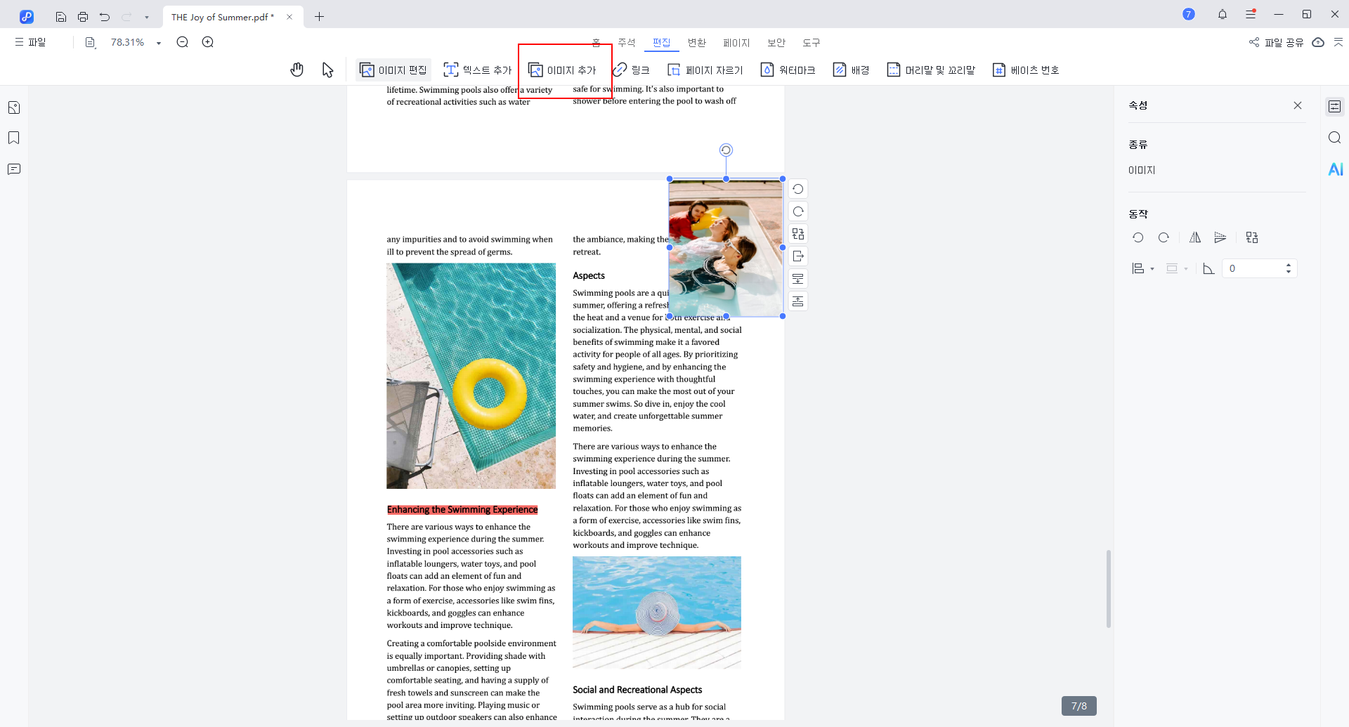This screenshot has width=1349, height=727.
Task: Switch to the 주석 tab
Action: [x=627, y=43]
